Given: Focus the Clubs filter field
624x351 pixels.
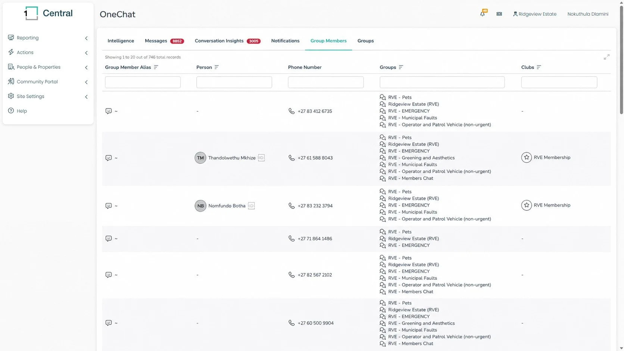Looking at the screenshot, I should pos(559,82).
